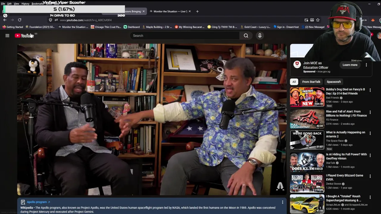Click the main video player

[x=152, y=119]
